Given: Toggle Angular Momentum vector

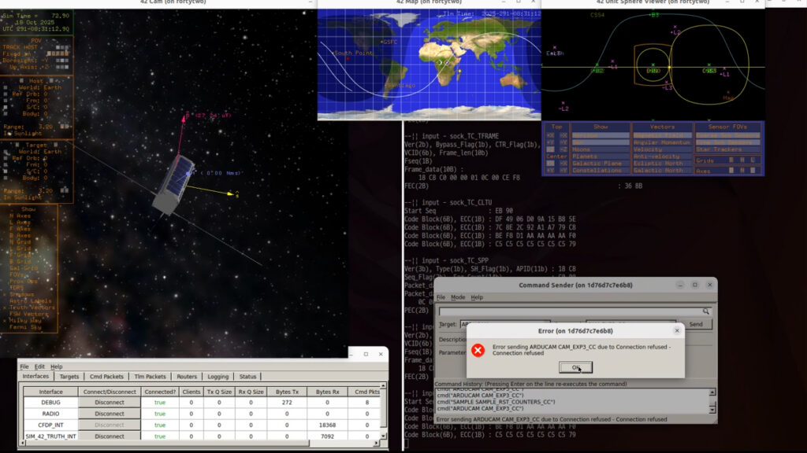Looking at the screenshot, I should click(x=662, y=142).
